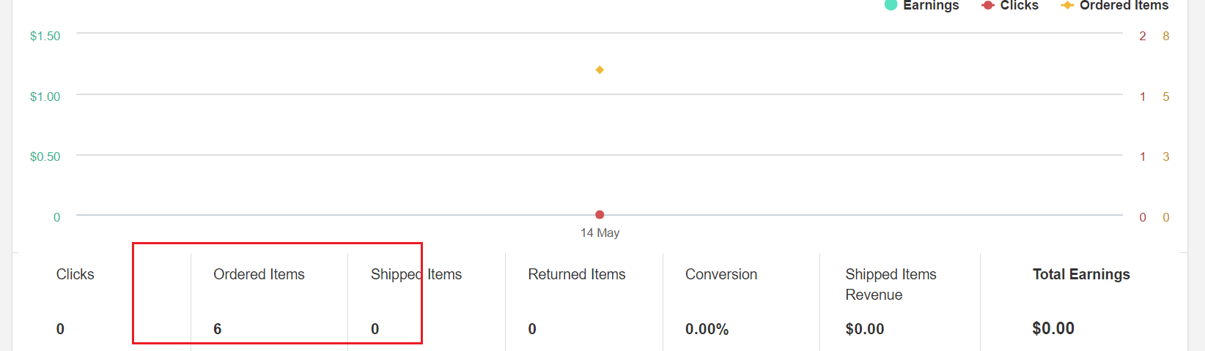Select the Ordered Items summary heading
This screenshot has height=351, width=1205.
click(259, 274)
